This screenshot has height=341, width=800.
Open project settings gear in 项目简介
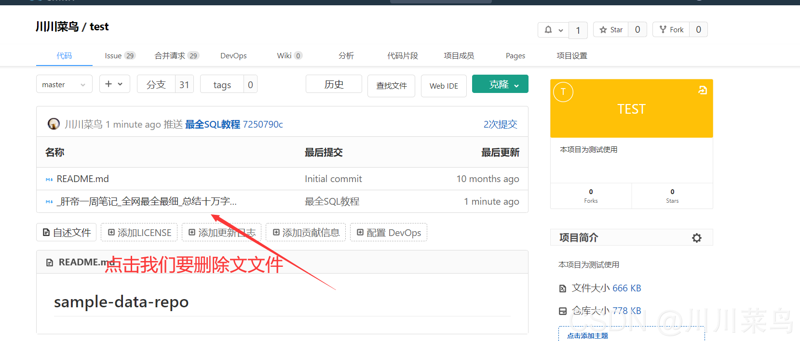click(696, 238)
